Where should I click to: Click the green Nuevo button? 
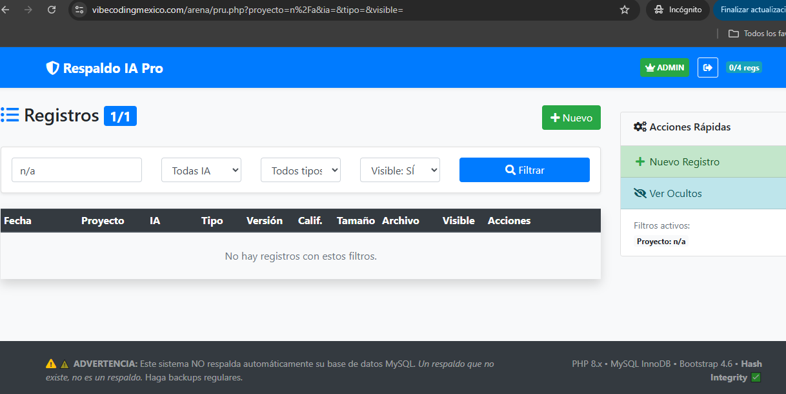(x=571, y=118)
